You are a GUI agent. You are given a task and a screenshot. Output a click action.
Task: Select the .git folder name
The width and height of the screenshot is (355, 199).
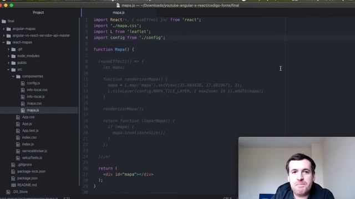click(x=20, y=49)
